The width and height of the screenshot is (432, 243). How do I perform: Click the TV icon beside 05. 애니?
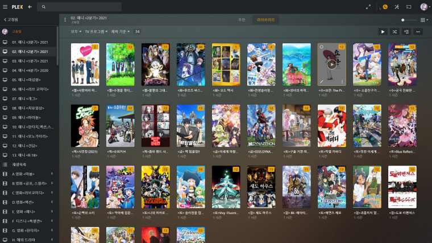click(x=5, y=80)
